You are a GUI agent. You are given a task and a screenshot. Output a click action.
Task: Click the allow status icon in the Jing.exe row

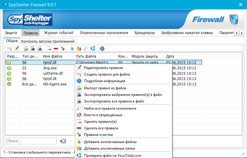click(9, 68)
